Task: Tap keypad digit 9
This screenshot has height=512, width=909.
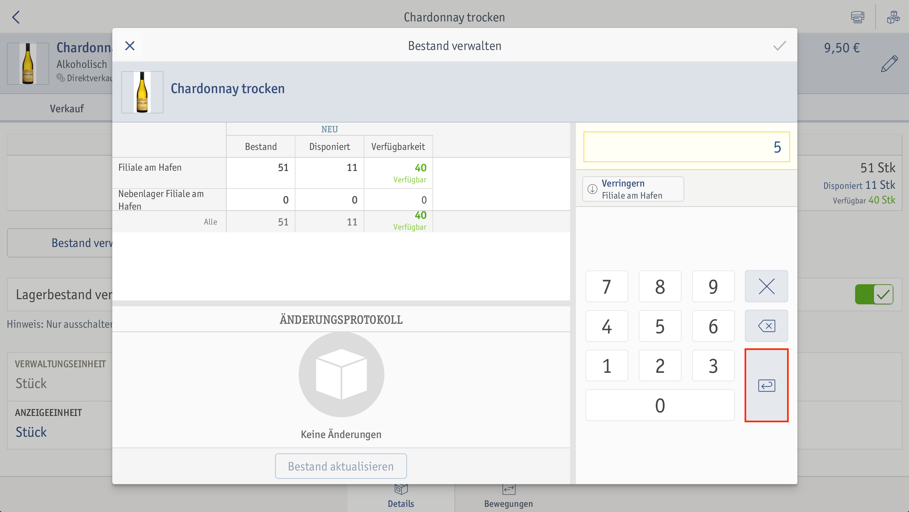Action: [713, 286]
